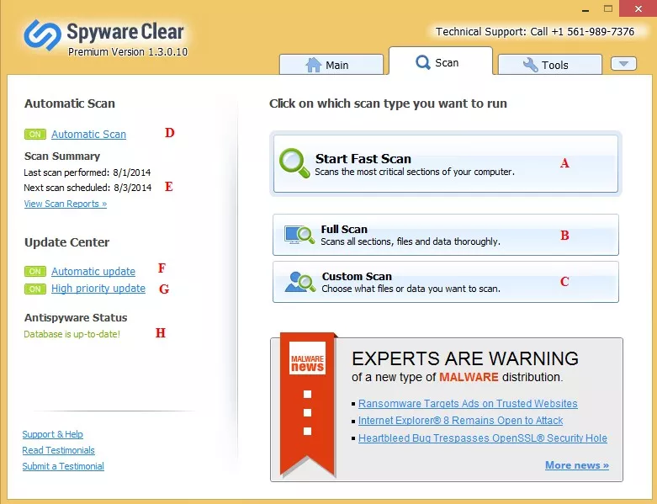The height and width of the screenshot is (504, 657).
Task: Open Support & Help link
Action: click(x=53, y=434)
